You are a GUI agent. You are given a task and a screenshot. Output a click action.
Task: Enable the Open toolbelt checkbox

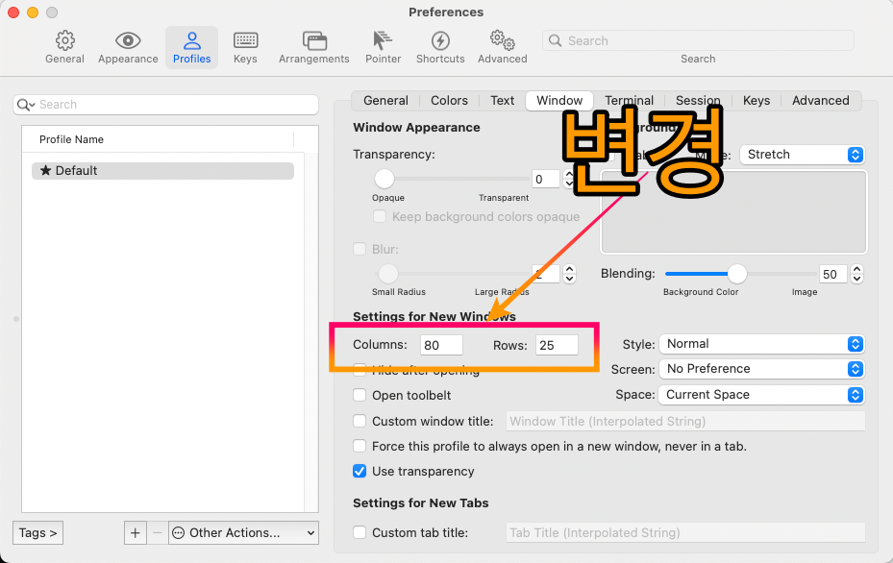360,395
